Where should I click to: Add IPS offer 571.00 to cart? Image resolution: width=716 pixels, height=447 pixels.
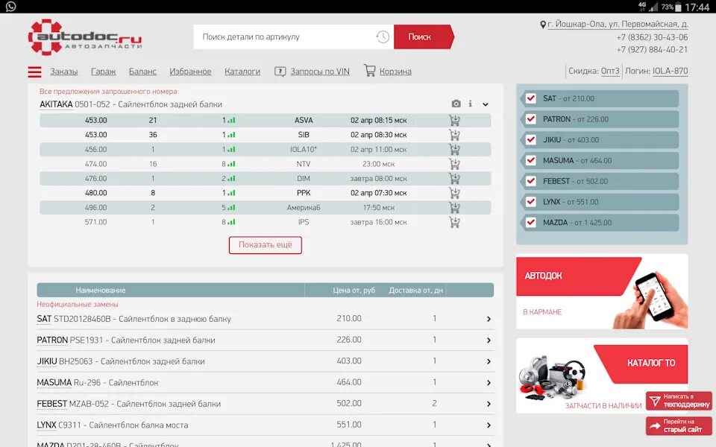pos(454,223)
